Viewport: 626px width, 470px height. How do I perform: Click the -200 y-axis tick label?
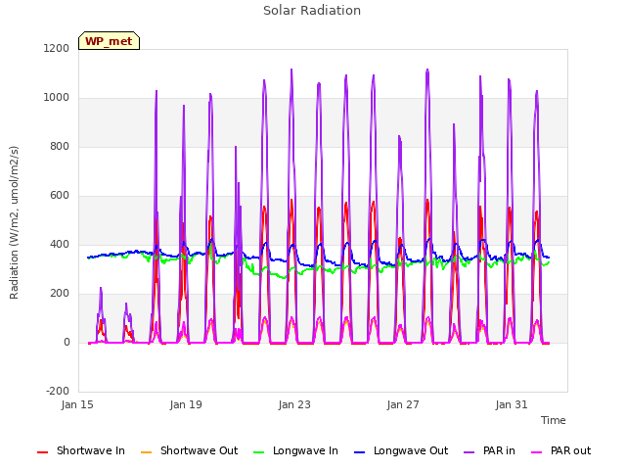point(58,391)
